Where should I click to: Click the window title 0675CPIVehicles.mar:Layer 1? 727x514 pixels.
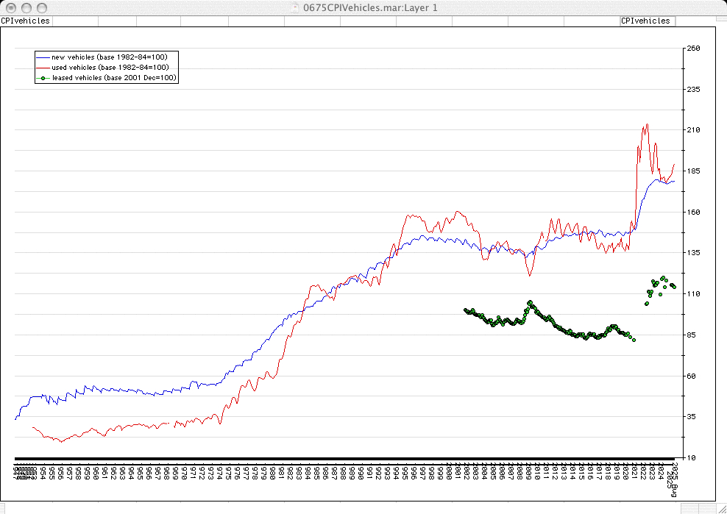coord(365,7)
